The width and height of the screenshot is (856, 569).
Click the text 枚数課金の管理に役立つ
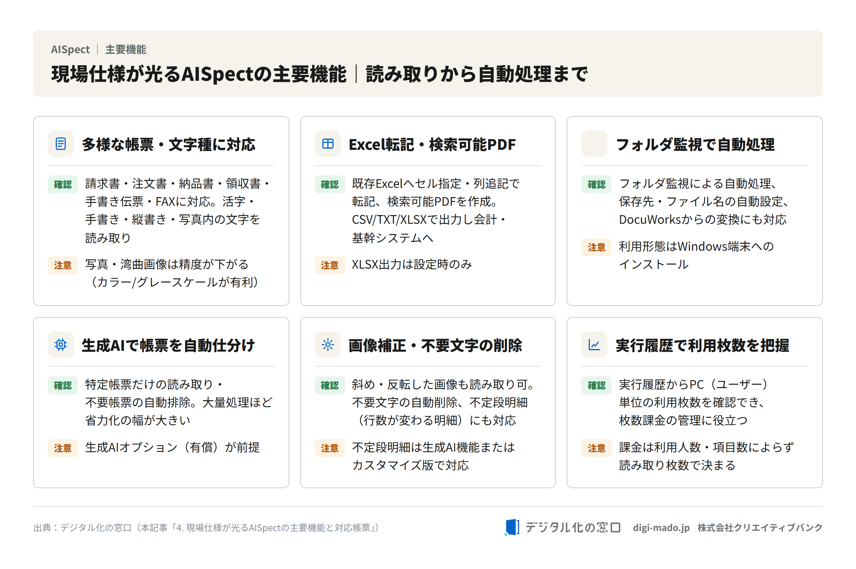[683, 420]
